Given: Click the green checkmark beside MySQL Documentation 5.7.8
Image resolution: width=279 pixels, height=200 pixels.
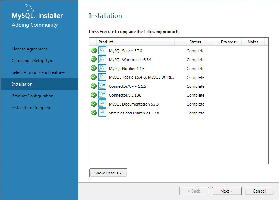Looking at the screenshot, I should [94, 104].
